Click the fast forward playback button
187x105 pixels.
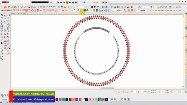tap(70, 3)
